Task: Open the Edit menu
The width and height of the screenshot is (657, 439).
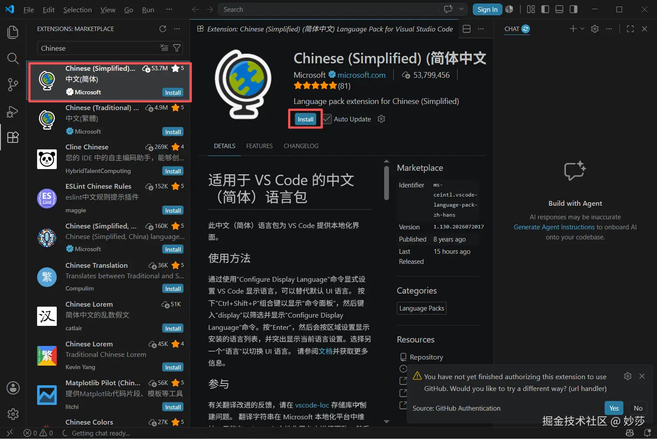Action: [48, 10]
